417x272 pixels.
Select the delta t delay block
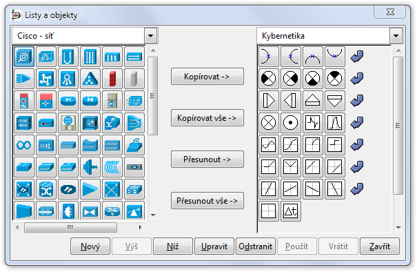(291, 211)
